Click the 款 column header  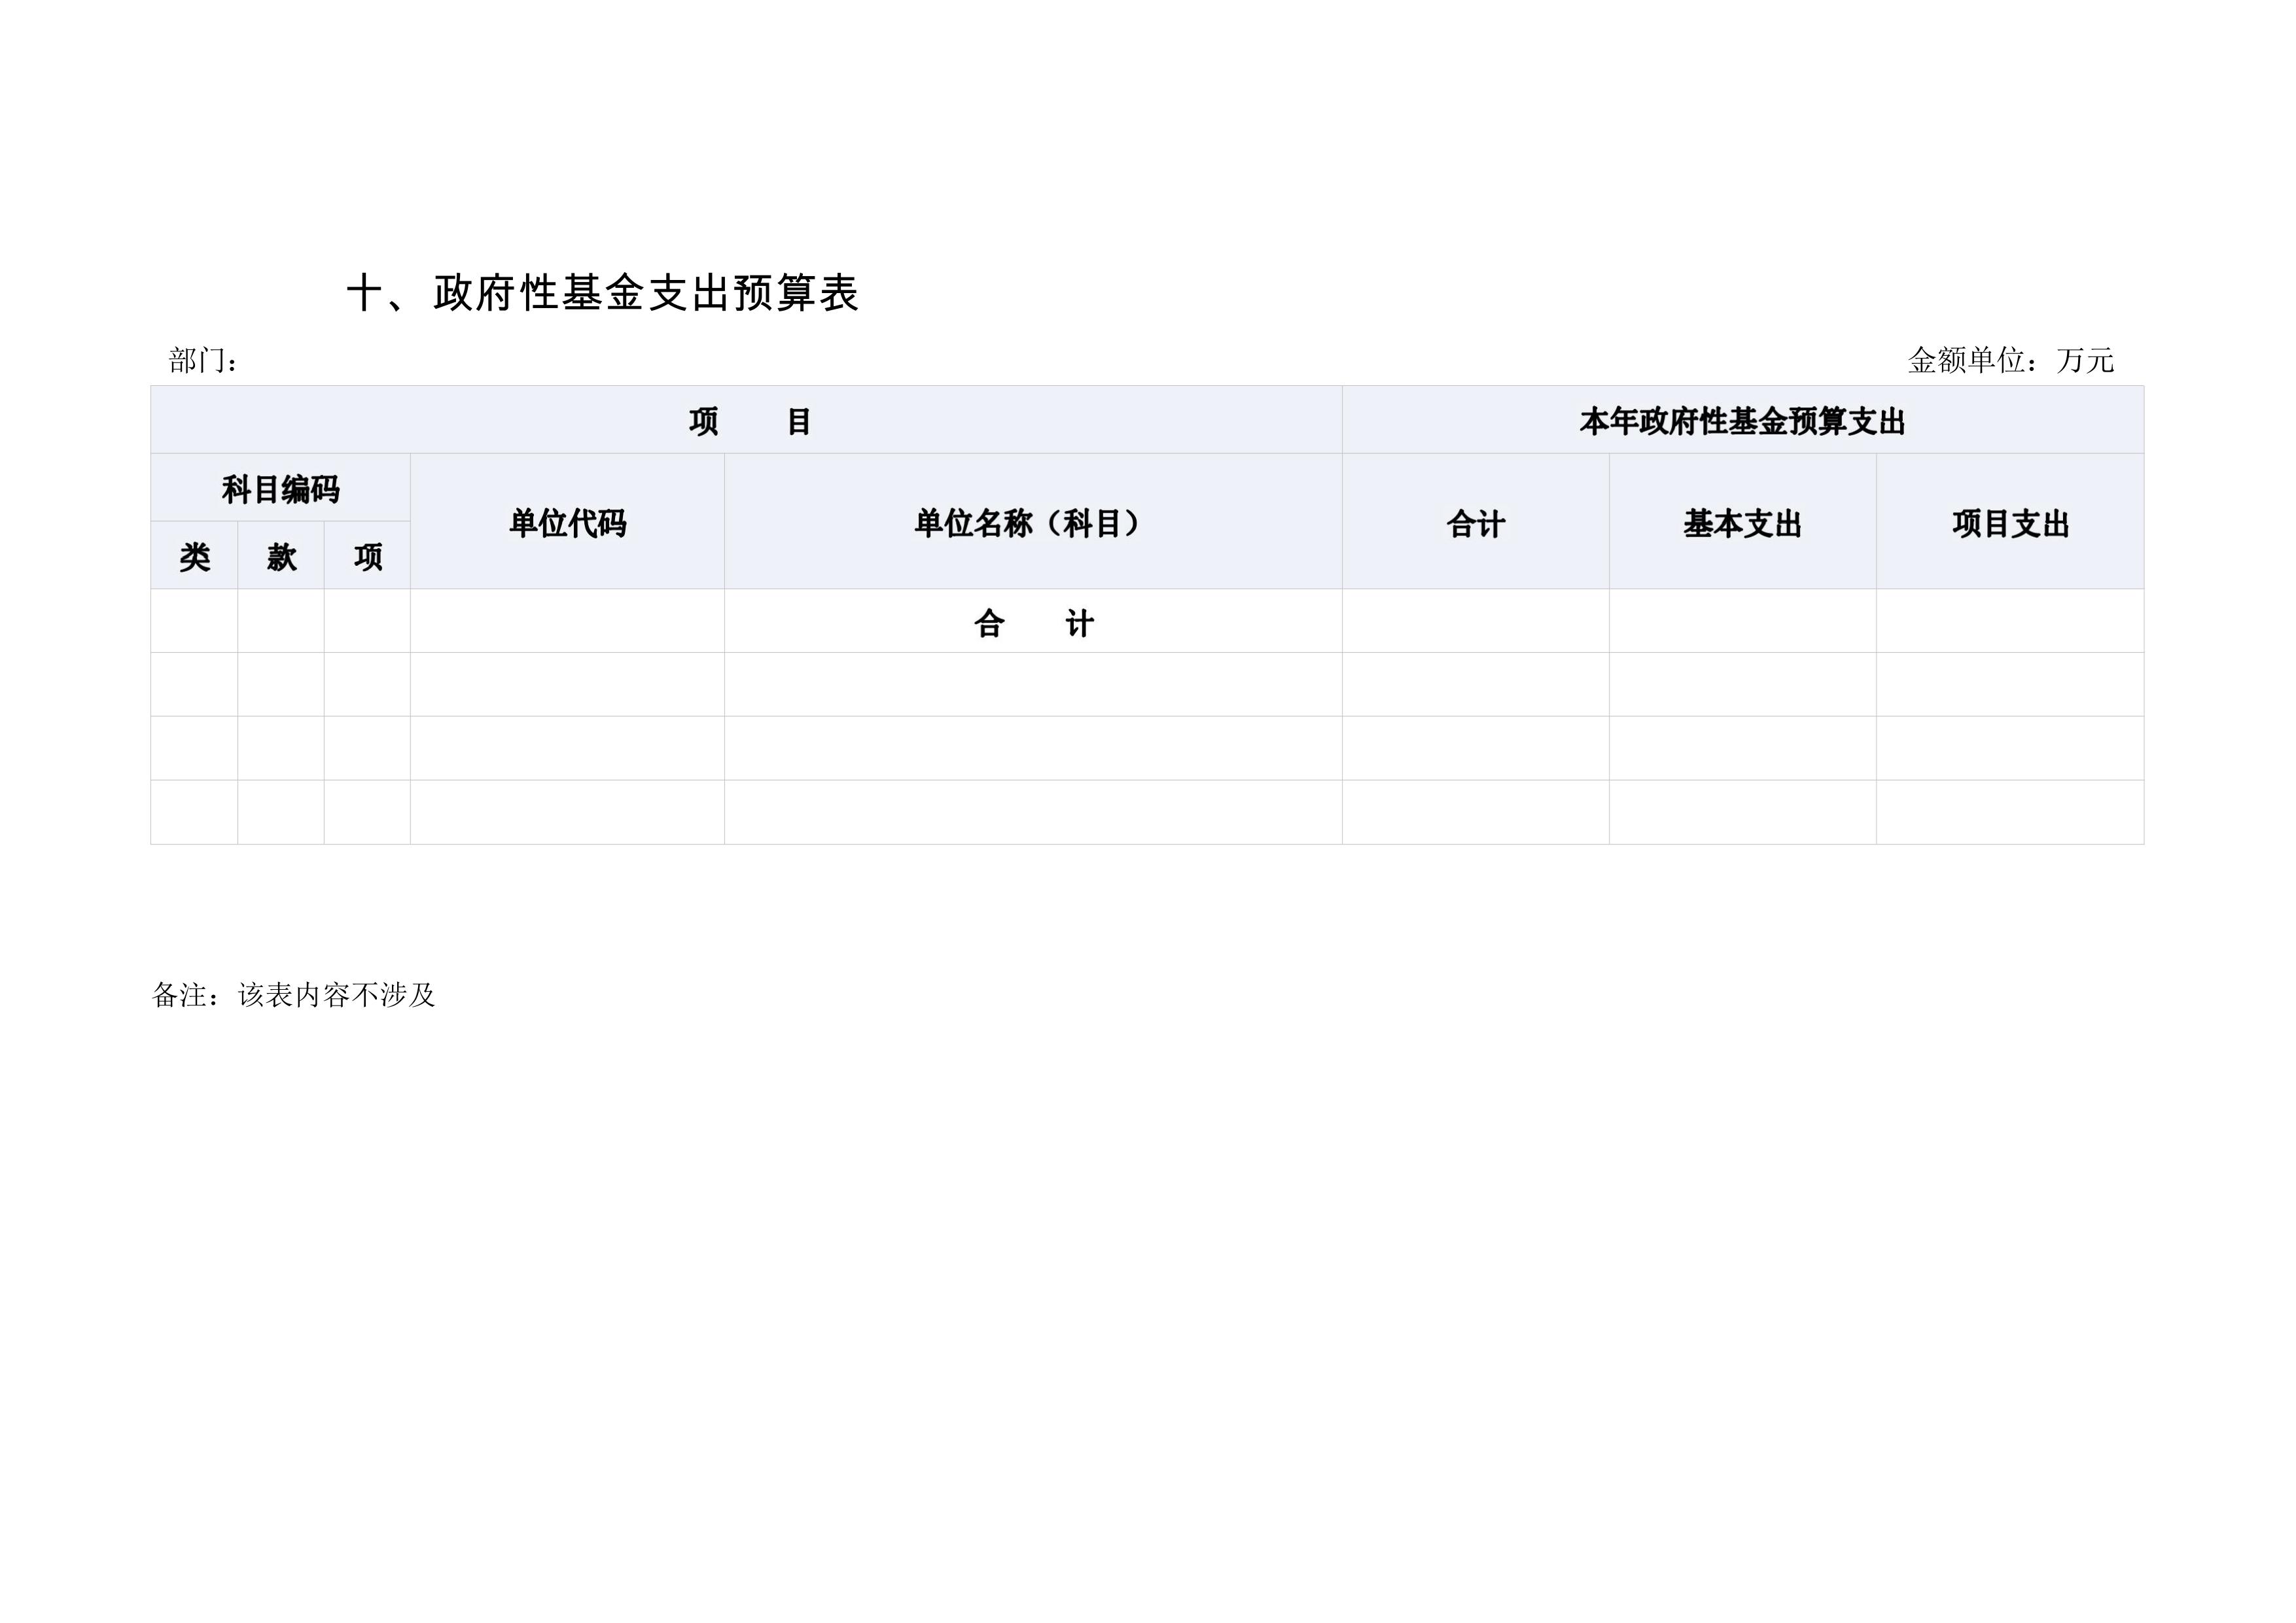point(281,556)
